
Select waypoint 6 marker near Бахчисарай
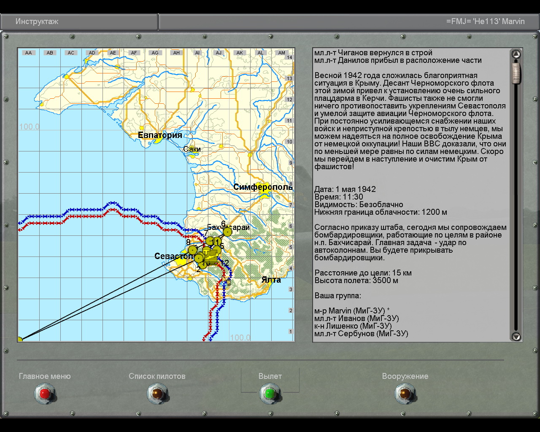(227, 232)
